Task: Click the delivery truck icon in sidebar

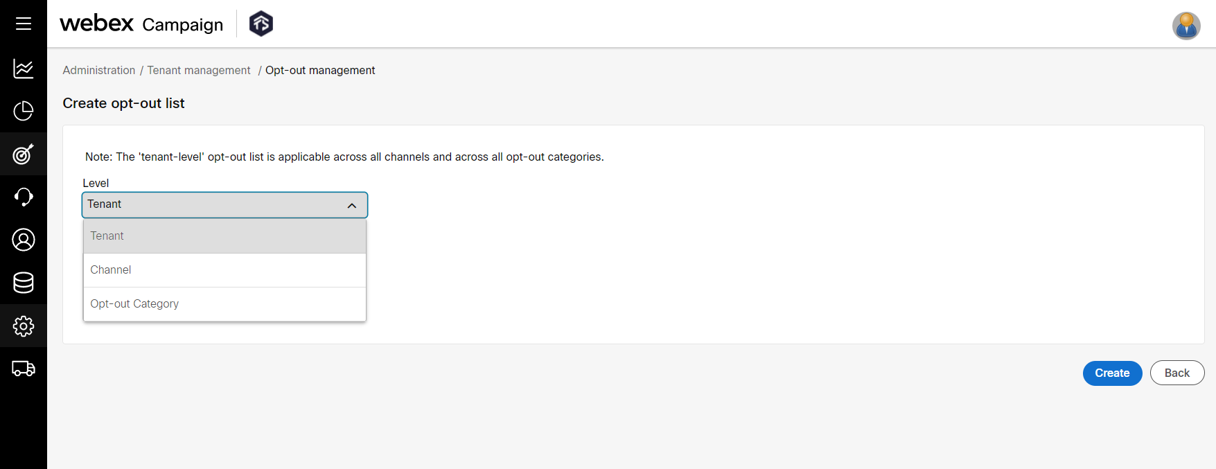Action: (x=23, y=369)
